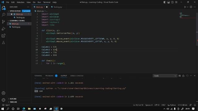This screenshot has height=111, width=198.
Task: Open the Edit menu
Action: [x=13, y=2]
